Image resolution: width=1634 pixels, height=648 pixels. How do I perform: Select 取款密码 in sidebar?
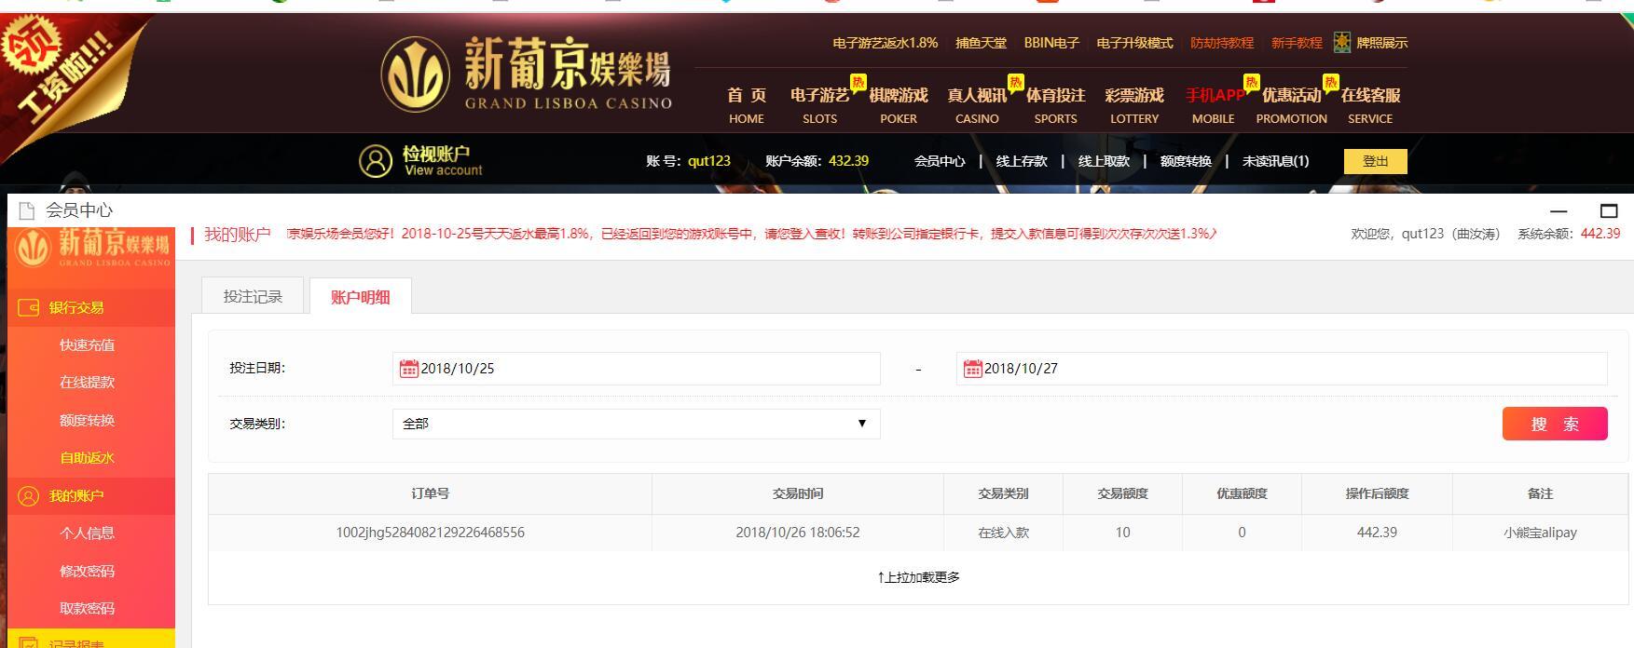coord(87,609)
